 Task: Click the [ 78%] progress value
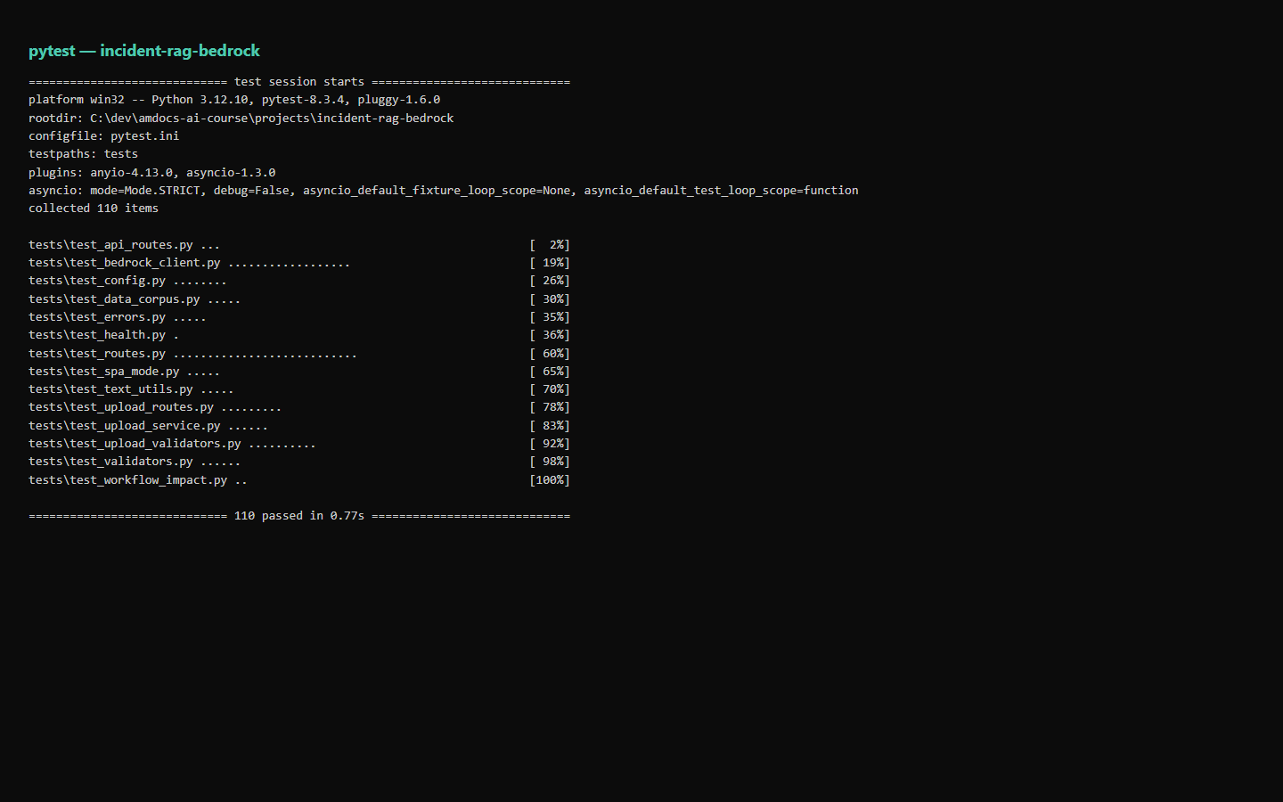[550, 407]
